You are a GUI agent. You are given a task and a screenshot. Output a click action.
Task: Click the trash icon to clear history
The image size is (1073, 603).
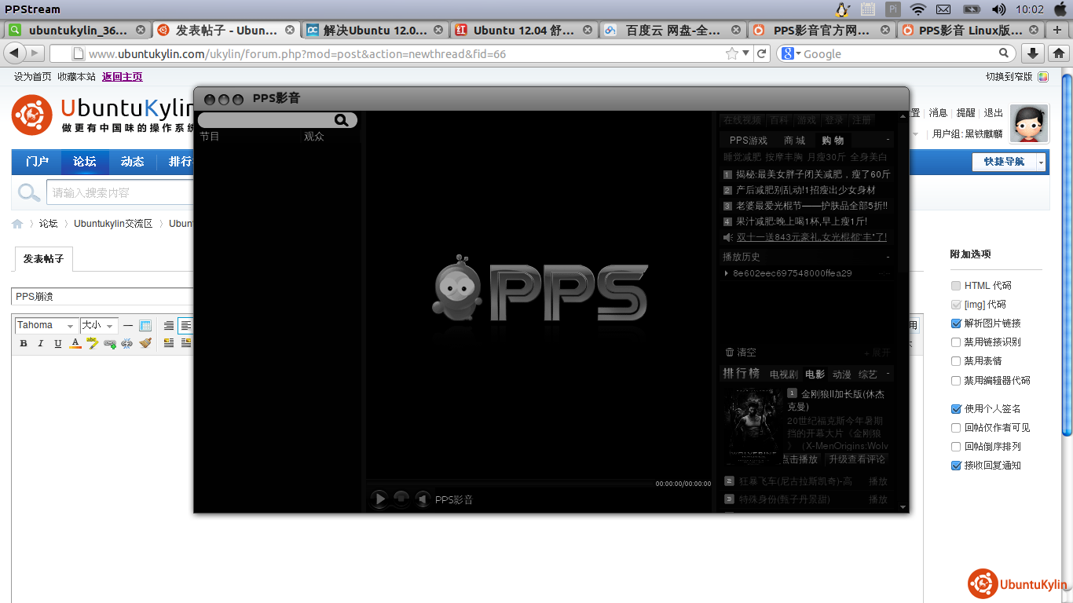pos(730,353)
